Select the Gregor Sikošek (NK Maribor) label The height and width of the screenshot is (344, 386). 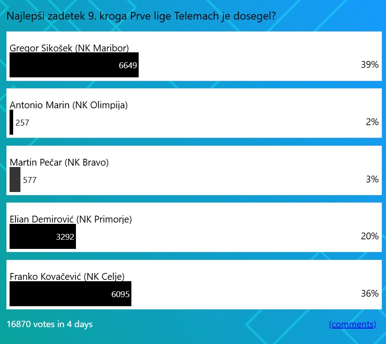(x=69, y=48)
